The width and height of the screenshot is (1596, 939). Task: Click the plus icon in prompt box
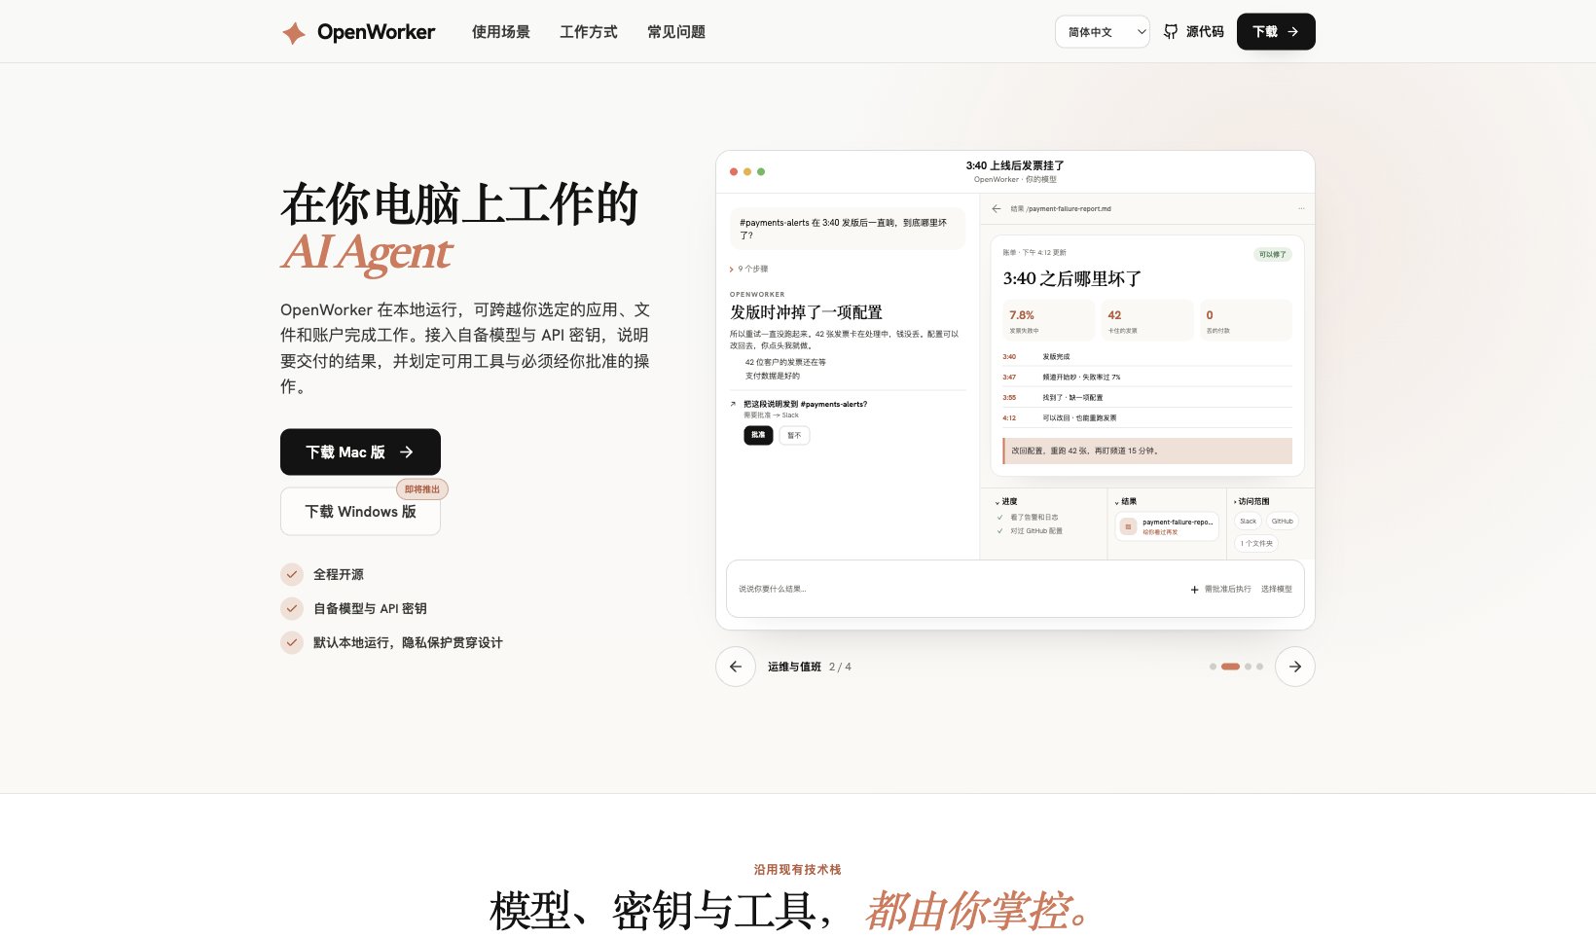pyautogui.click(x=1194, y=590)
